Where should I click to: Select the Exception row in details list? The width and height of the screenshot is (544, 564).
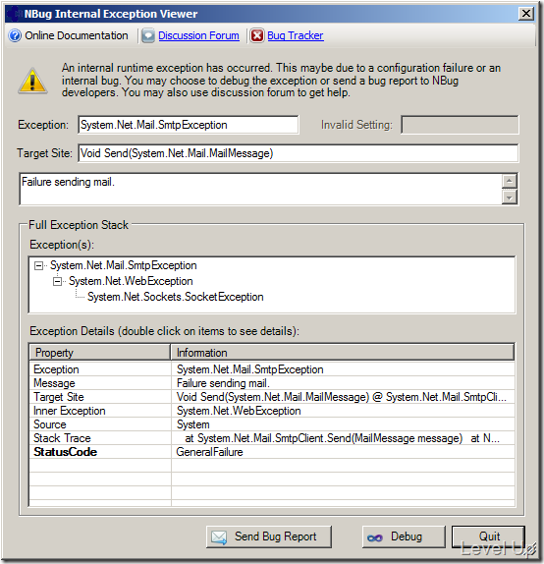click(272, 369)
